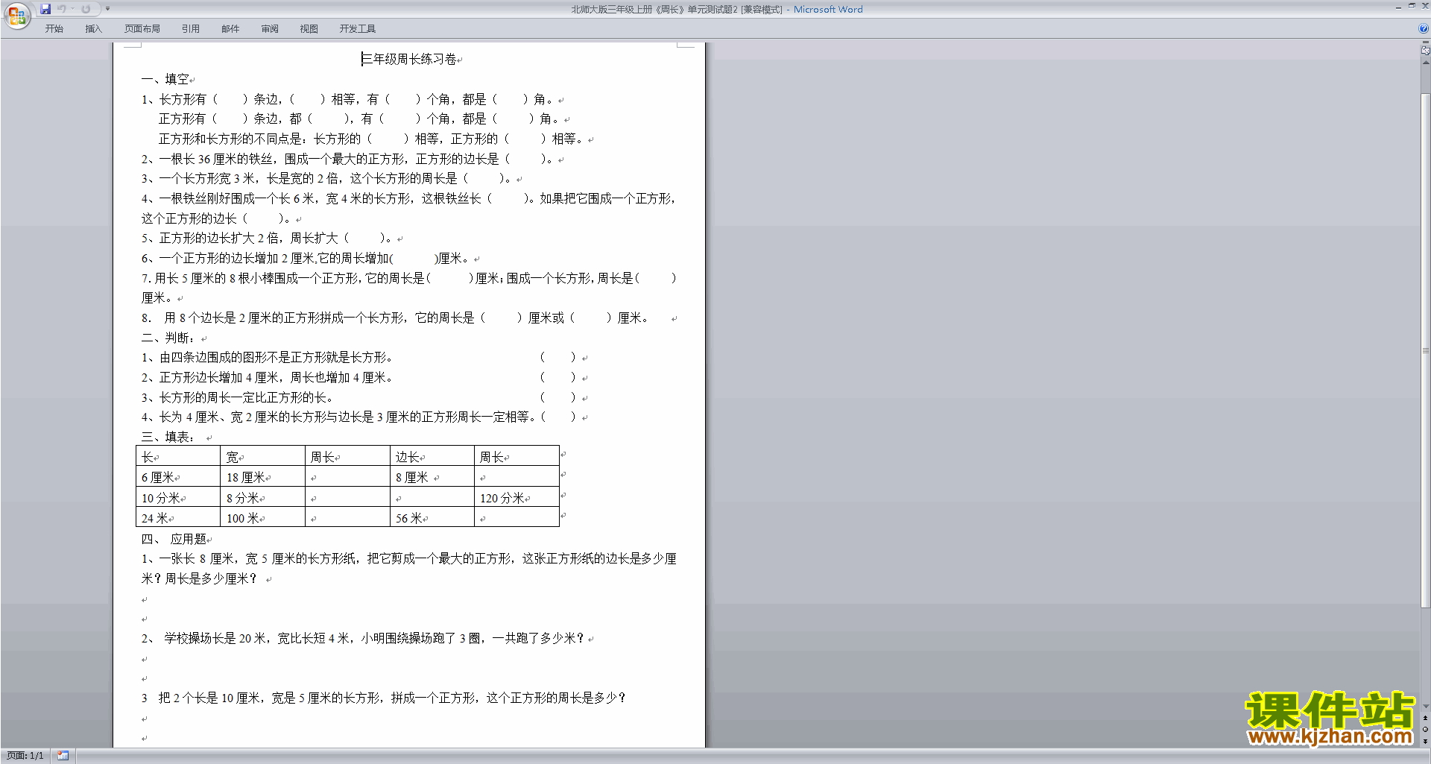Open the 开发工具 ribbon tab
Screen dimensions: 1431x764
point(357,28)
